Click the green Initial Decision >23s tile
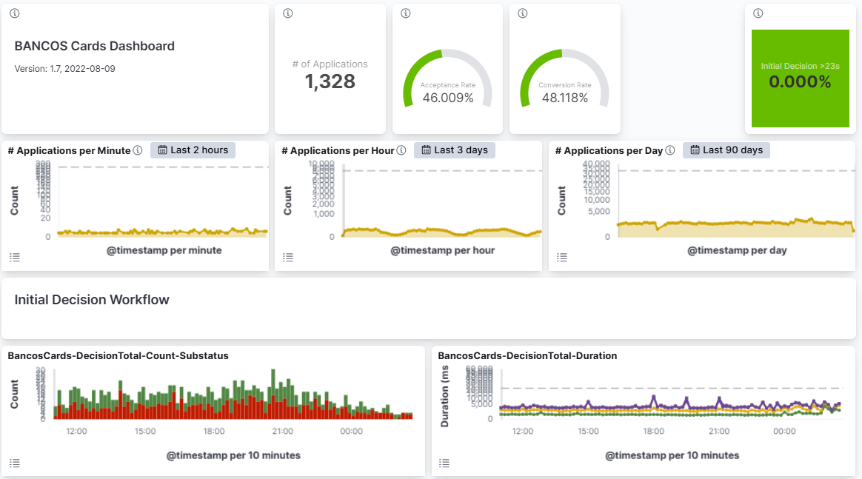This screenshot has height=479, width=862. click(x=800, y=78)
